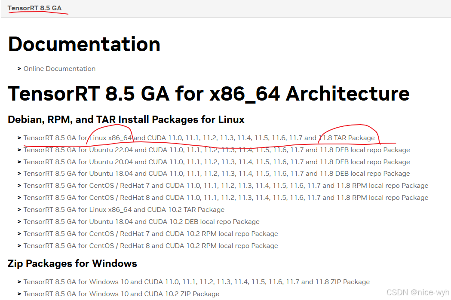The height and width of the screenshot is (300, 451).
Task: Open Ubuntu 20.04 CUDA 11.x DEB package link
Action: (x=217, y=162)
